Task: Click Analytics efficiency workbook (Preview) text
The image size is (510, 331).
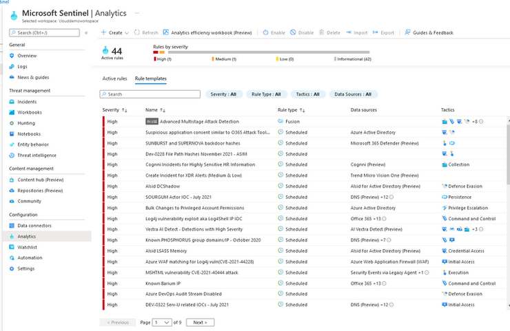Action: [x=212, y=32]
